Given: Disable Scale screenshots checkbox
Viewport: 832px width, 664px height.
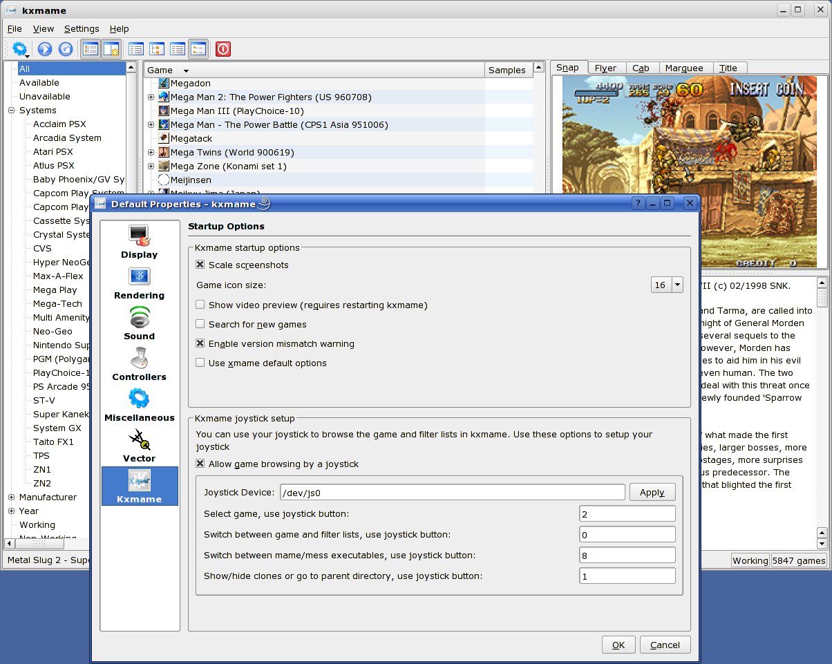Looking at the screenshot, I should click(x=200, y=265).
